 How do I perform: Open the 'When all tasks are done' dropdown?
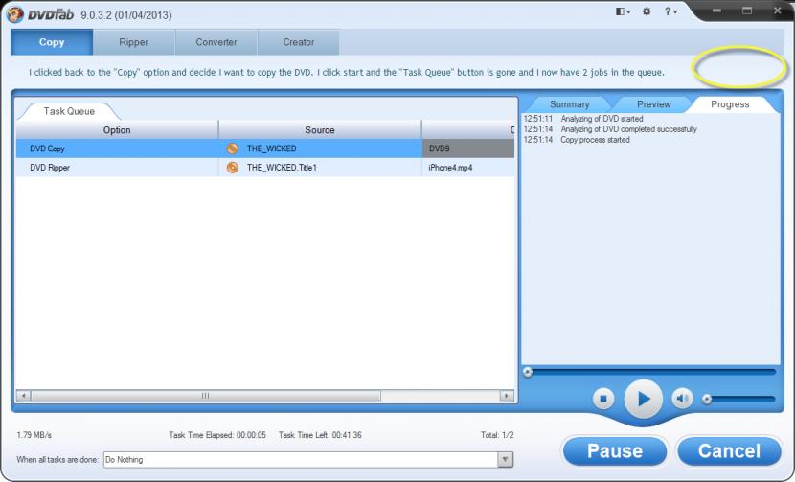tap(308, 460)
